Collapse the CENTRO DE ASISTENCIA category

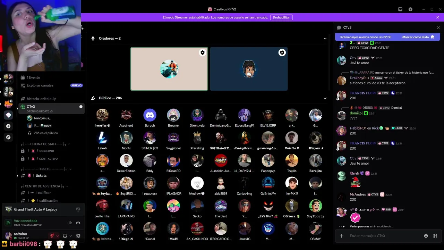point(44,186)
